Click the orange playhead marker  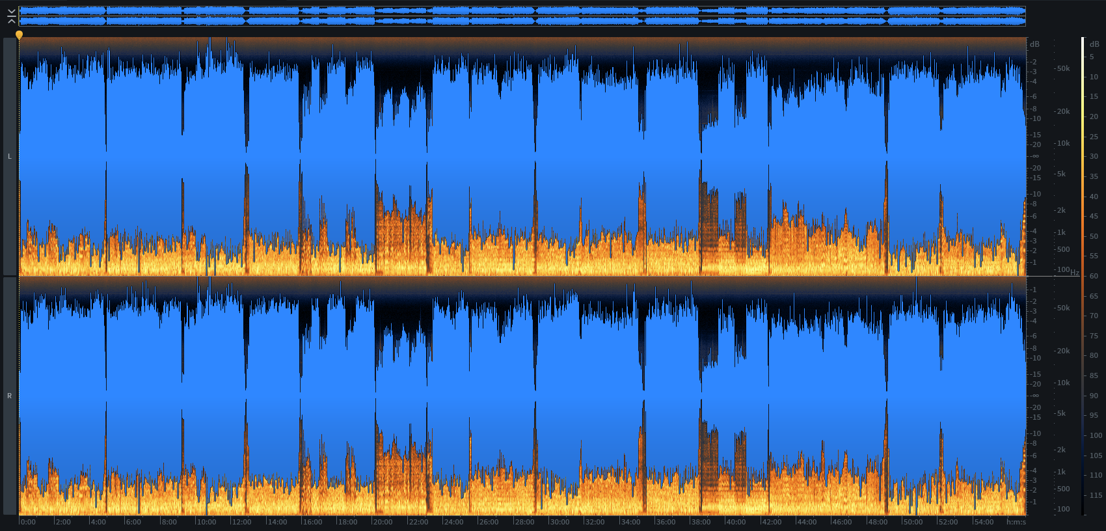(x=19, y=35)
